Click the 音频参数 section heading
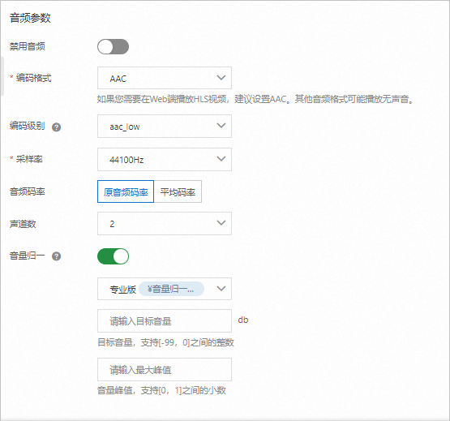 (30, 18)
